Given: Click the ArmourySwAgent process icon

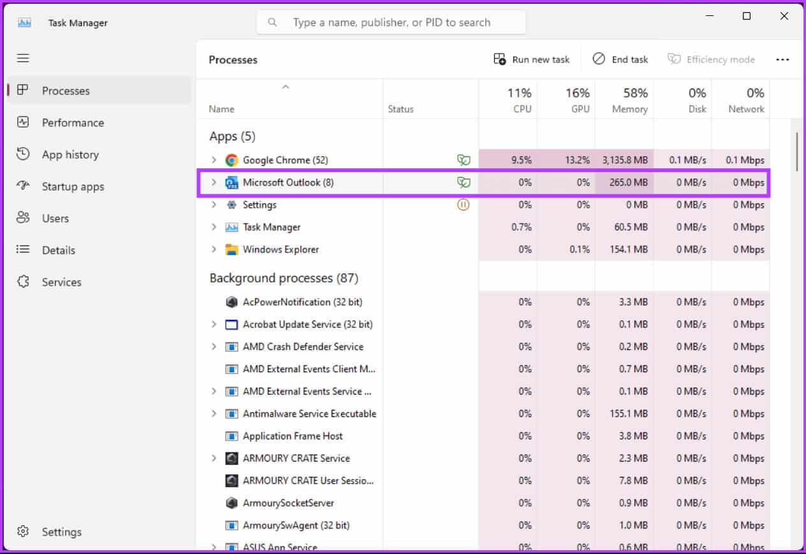Looking at the screenshot, I should (x=231, y=525).
